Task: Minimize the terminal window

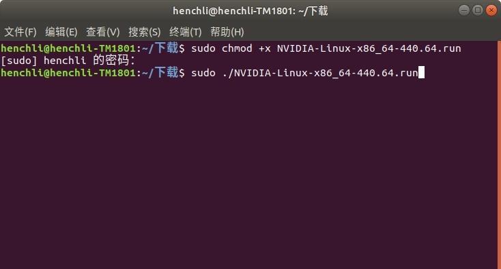Action: pyautogui.click(x=464, y=10)
